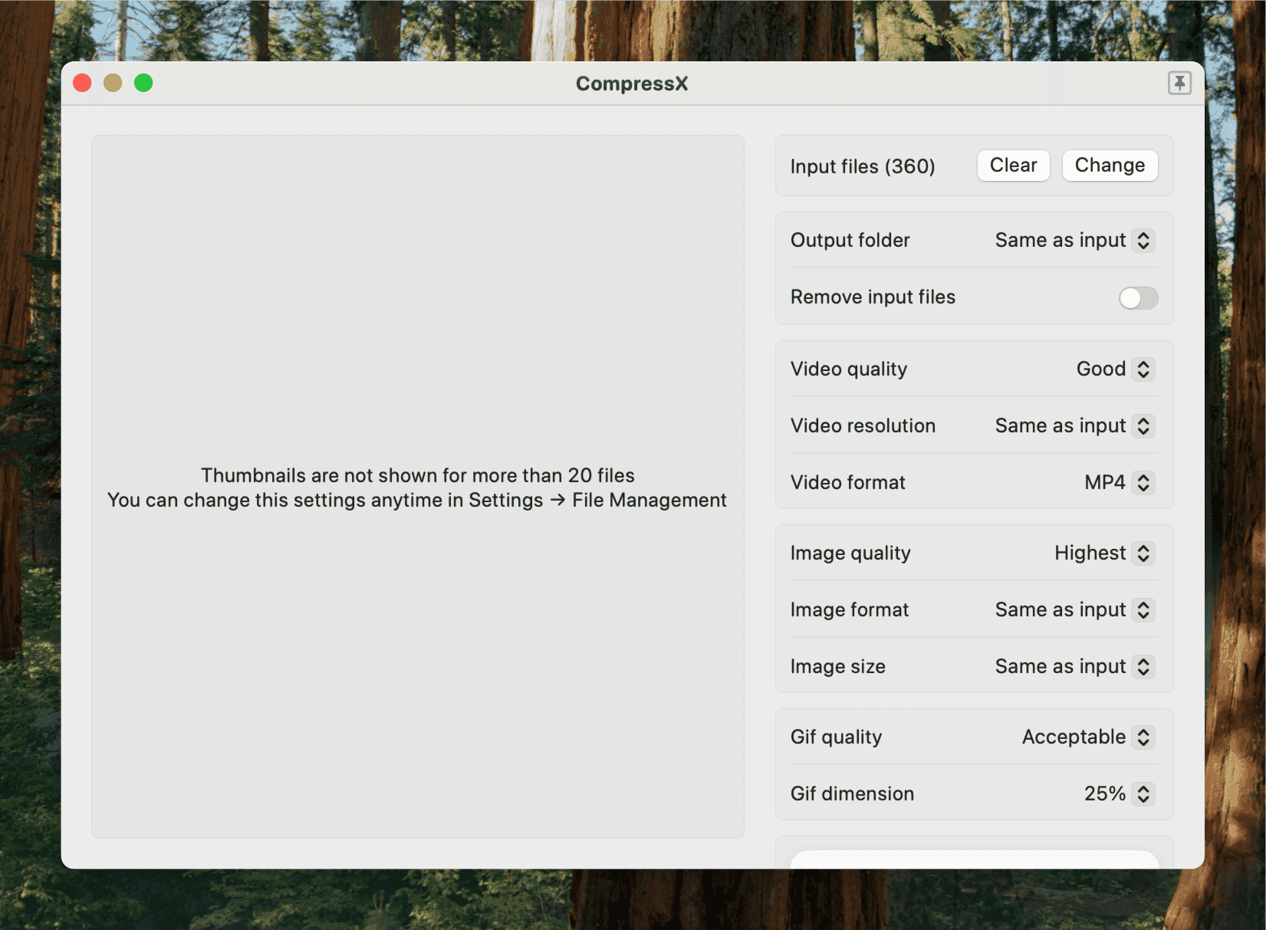Clear the 360 input files
1266x930 pixels.
point(1013,165)
